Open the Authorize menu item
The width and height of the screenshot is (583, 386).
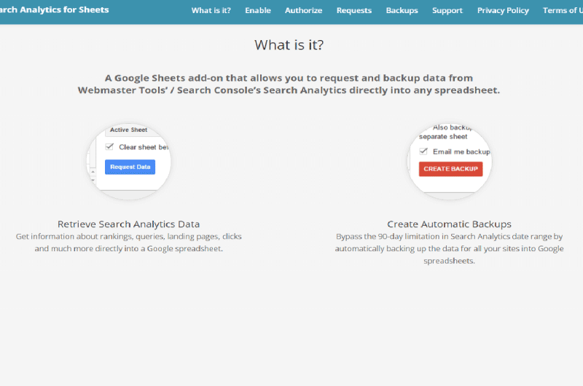coord(303,10)
